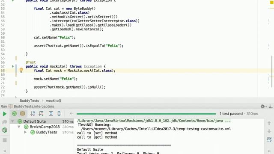
Task: Select BreizhCamp2018 in test results
Action: pos(45,127)
